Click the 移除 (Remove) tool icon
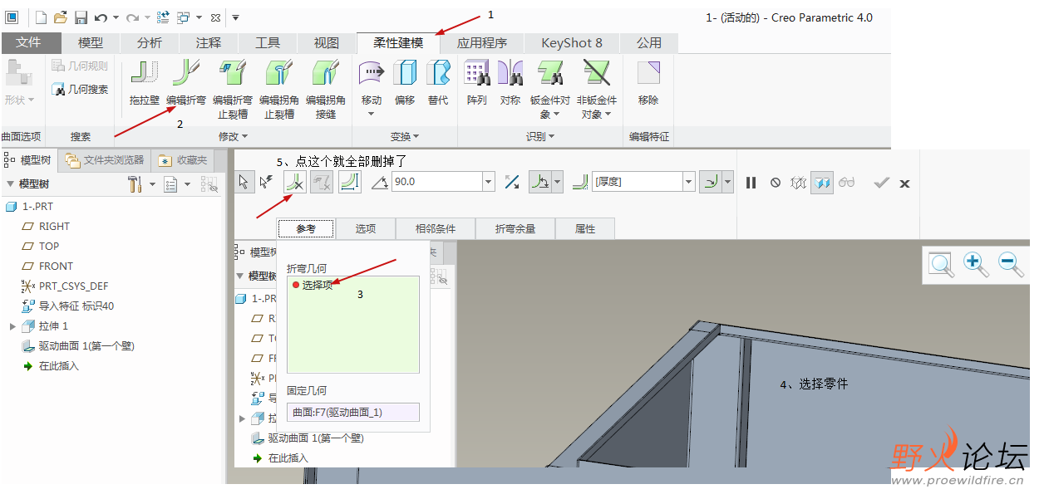The image size is (1044, 494). (648, 74)
